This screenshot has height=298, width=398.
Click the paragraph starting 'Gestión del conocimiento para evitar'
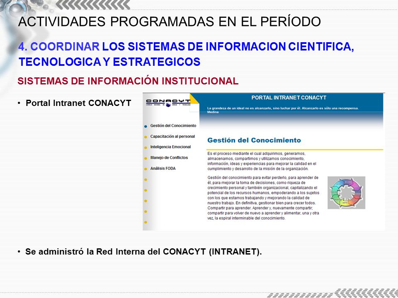tap(263, 198)
